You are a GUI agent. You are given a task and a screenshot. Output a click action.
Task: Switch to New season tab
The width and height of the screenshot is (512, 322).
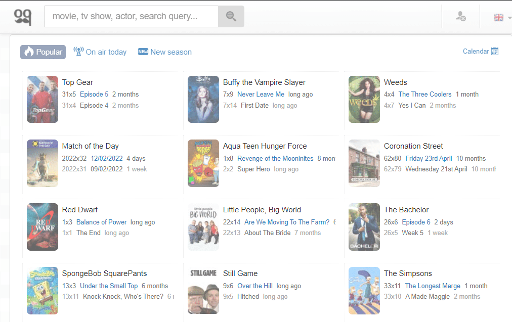[165, 52]
